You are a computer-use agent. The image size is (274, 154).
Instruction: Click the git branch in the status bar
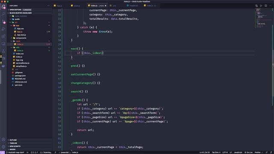[15, 152]
